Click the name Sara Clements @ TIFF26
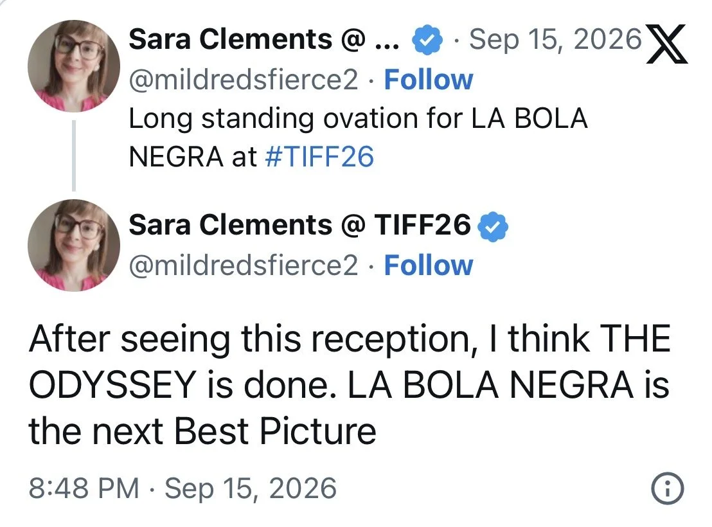The image size is (712, 527). pyautogui.click(x=299, y=225)
